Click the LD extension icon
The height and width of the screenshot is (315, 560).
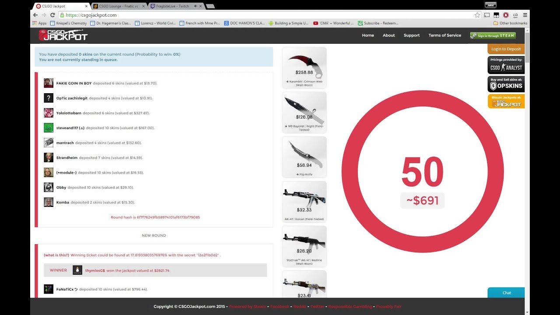point(515,15)
